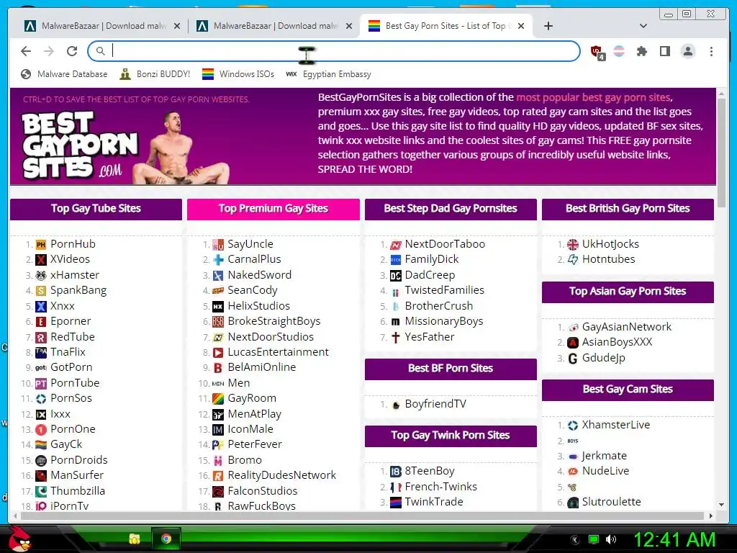Screen dimensions: 737x553
Task: Open the Best BF Porn Sites heading
Action: tap(451, 368)
